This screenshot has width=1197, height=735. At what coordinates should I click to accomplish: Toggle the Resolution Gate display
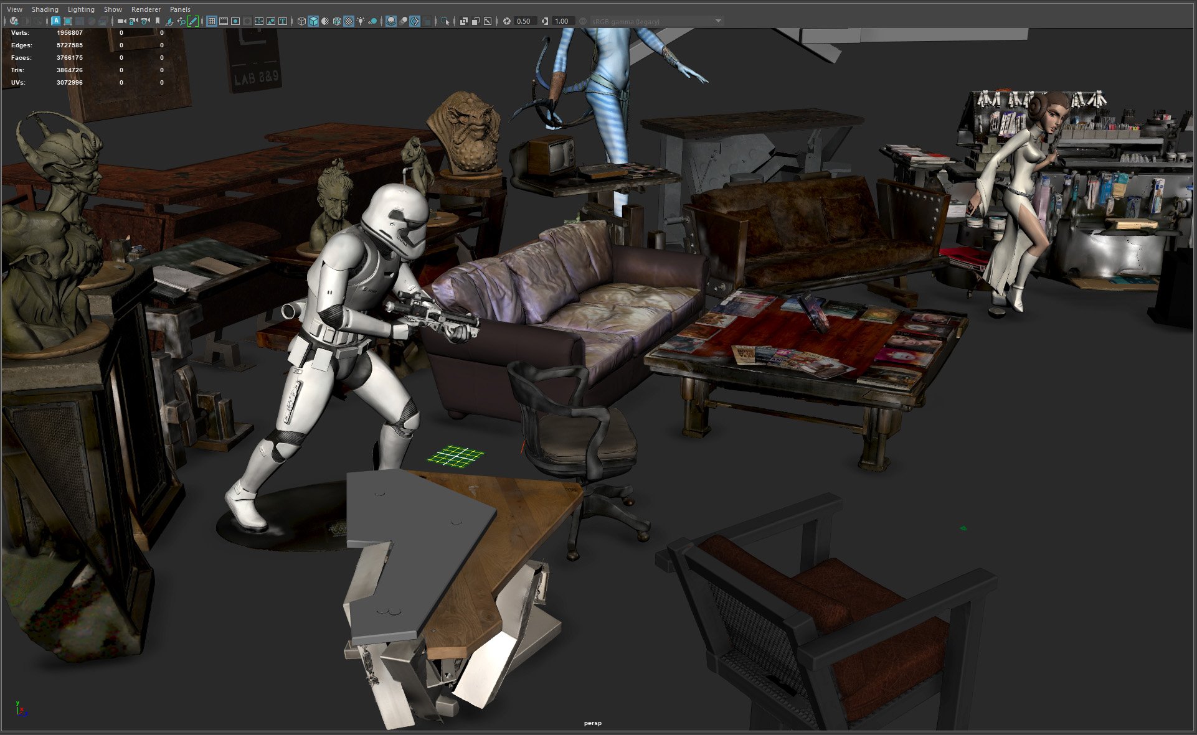(235, 21)
